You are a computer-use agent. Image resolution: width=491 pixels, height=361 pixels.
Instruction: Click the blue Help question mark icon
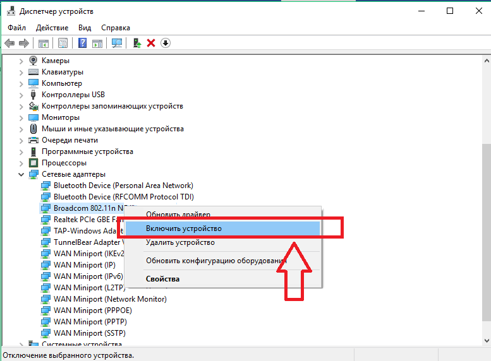pos(82,43)
